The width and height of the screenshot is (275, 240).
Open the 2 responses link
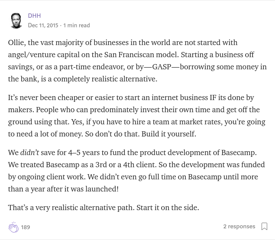point(239,226)
